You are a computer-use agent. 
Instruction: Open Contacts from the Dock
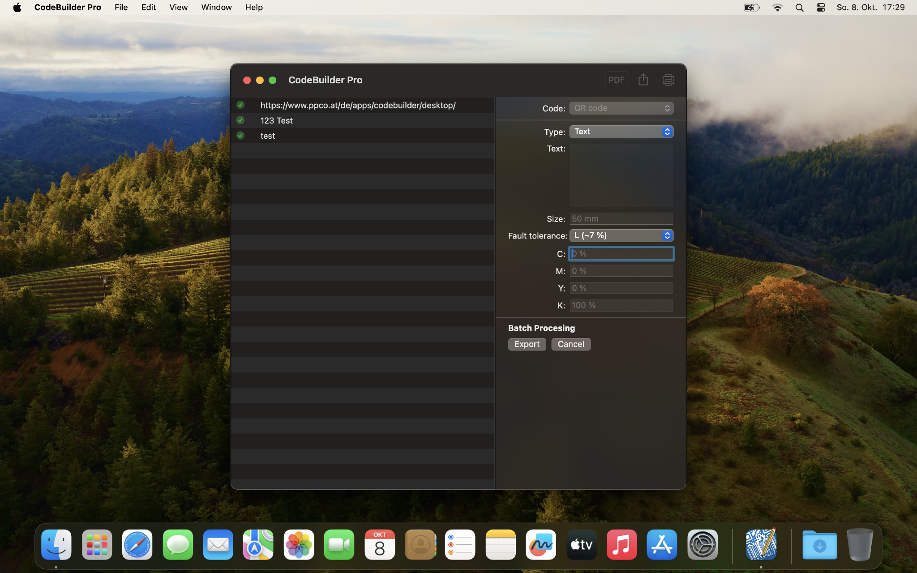[x=420, y=545]
